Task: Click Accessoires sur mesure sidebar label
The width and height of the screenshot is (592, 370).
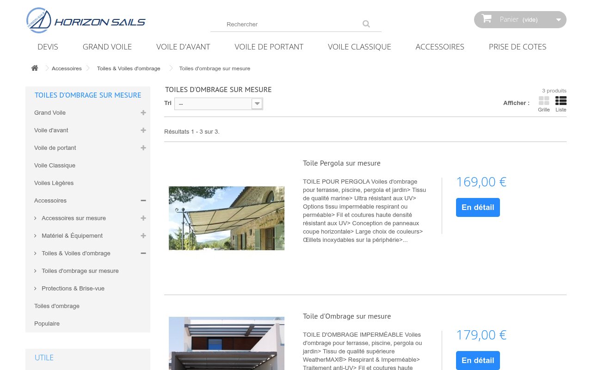Action: [74, 218]
